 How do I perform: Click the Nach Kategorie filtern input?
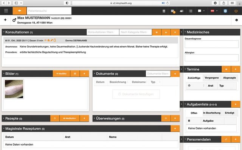[x=135, y=32]
